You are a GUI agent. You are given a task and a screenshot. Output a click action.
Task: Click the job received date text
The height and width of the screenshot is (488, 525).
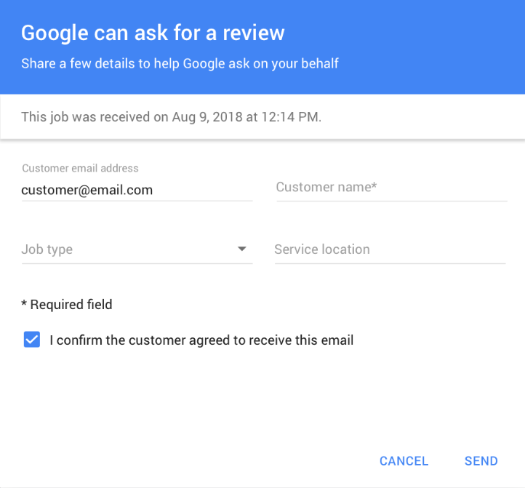coord(171,117)
